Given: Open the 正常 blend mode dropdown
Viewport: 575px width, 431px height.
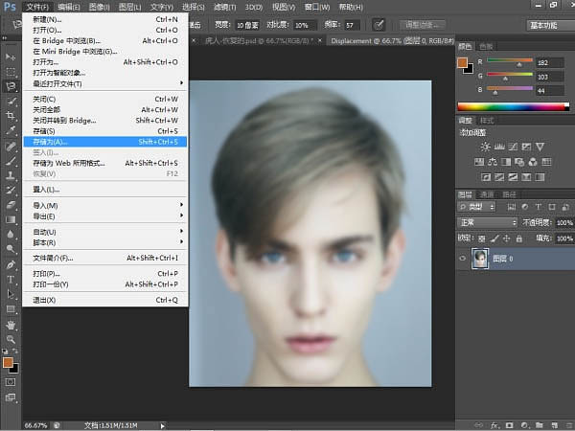Looking at the screenshot, I should [488, 222].
